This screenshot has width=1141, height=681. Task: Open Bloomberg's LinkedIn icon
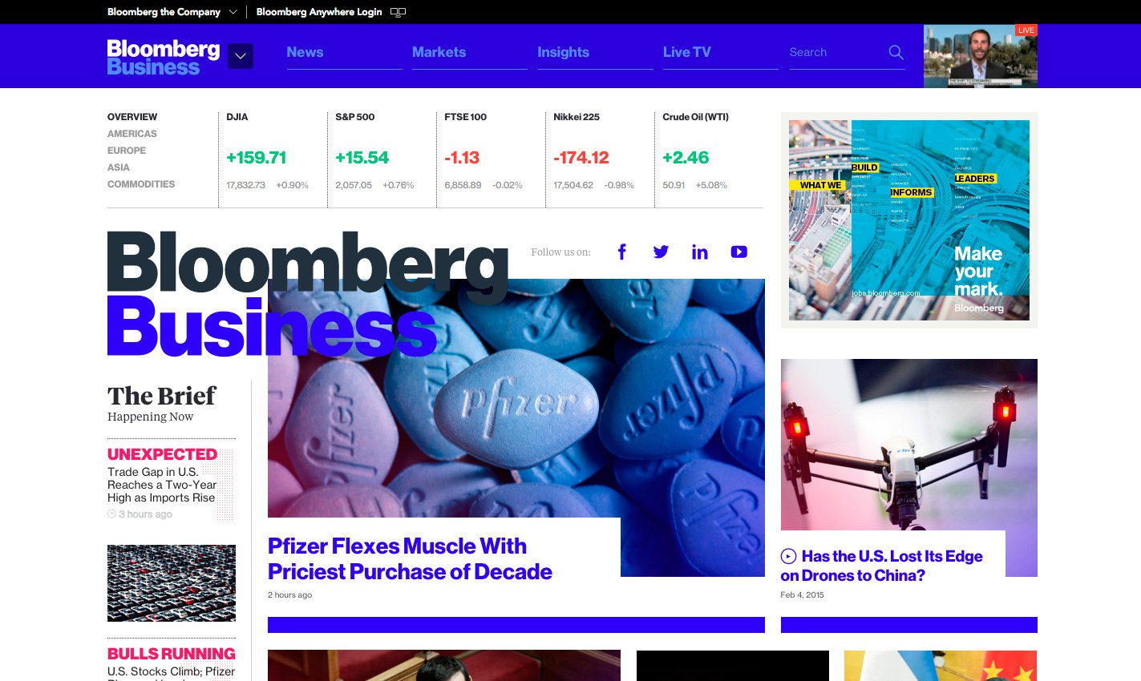700,252
